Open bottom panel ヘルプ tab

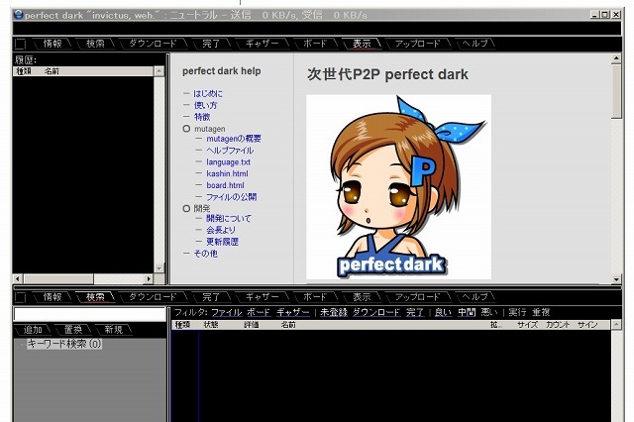point(475,297)
